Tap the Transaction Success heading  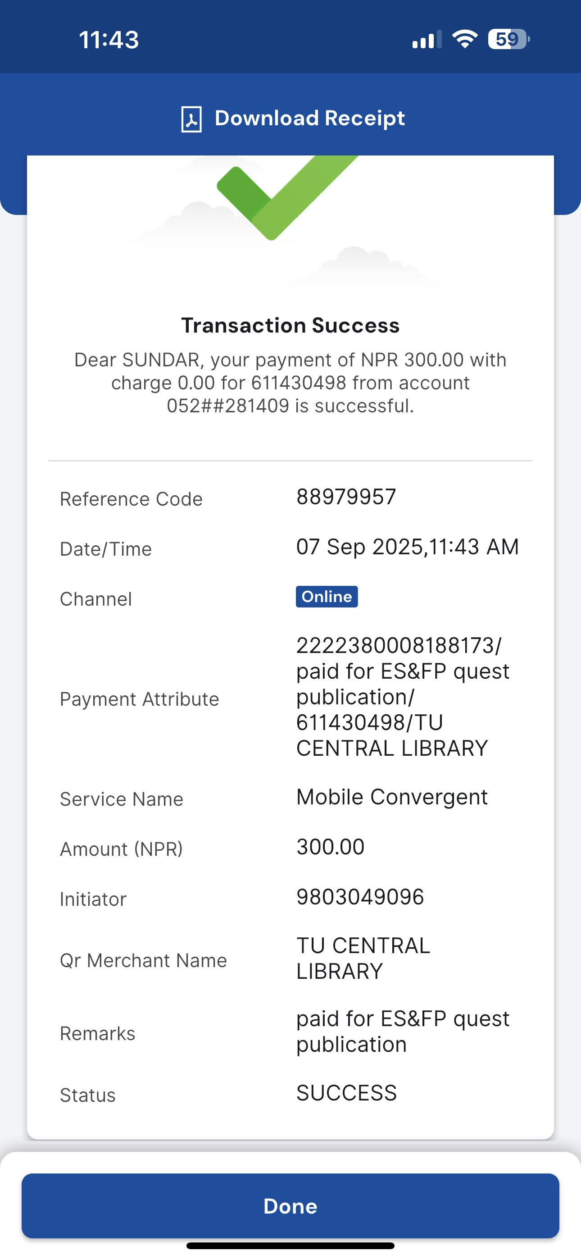[290, 325]
